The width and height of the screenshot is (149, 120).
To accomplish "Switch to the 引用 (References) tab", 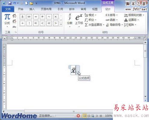I will click(x=60, y=9).
